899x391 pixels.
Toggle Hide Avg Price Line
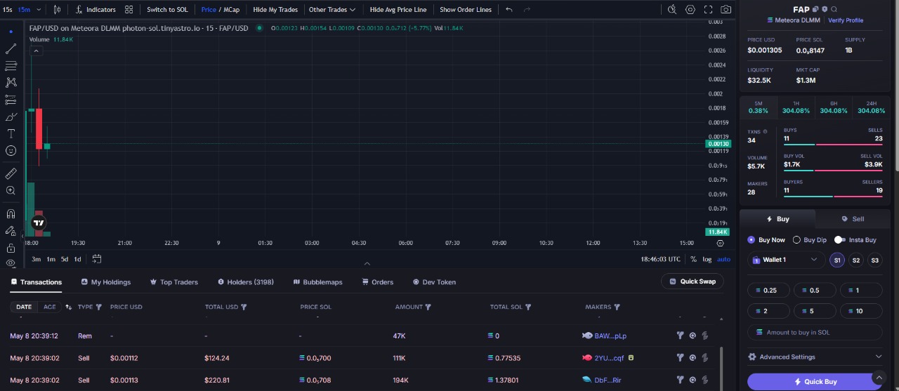pos(398,10)
